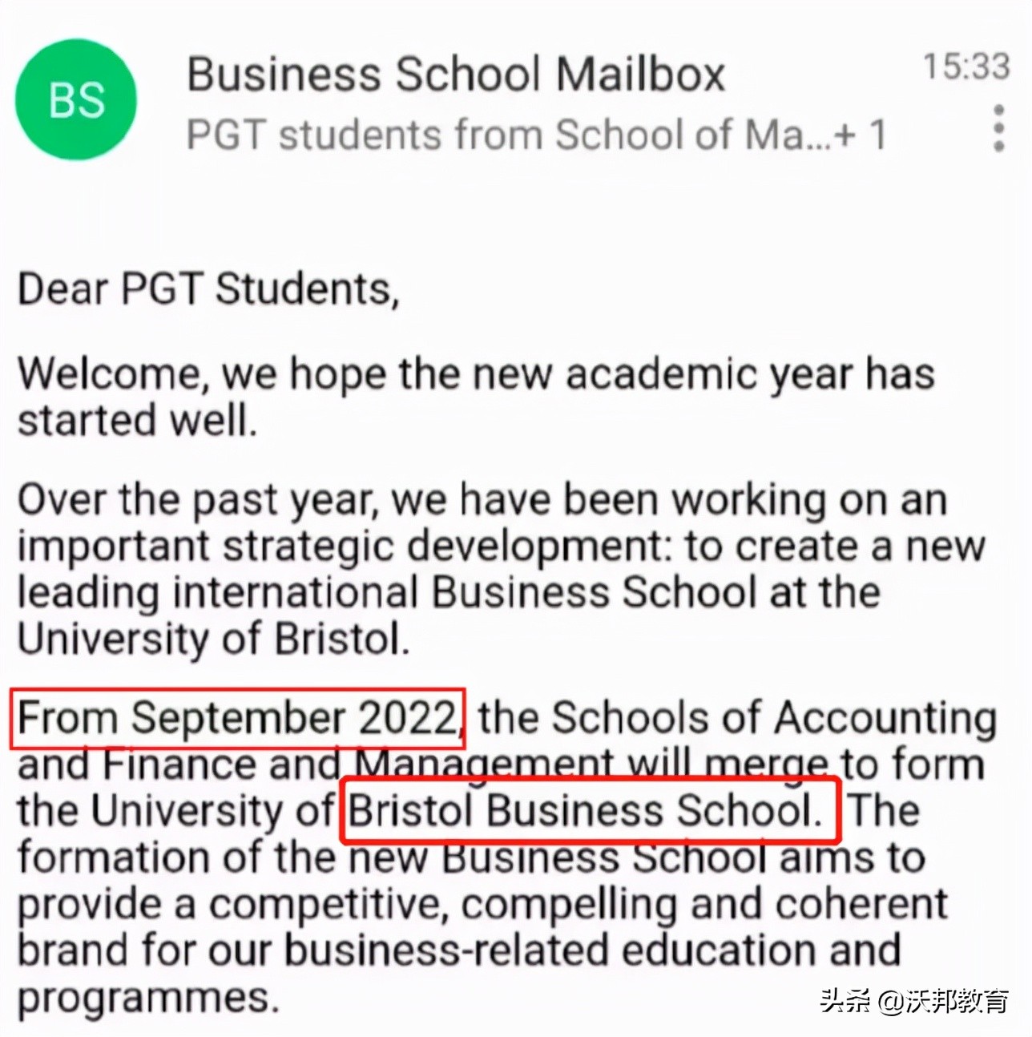Tap the 头条 @沃邦教育 watermark

click(913, 1000)
